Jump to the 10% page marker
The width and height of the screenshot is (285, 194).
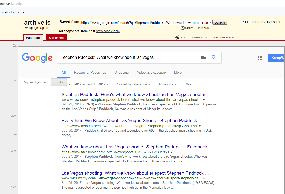click(14, 81)
